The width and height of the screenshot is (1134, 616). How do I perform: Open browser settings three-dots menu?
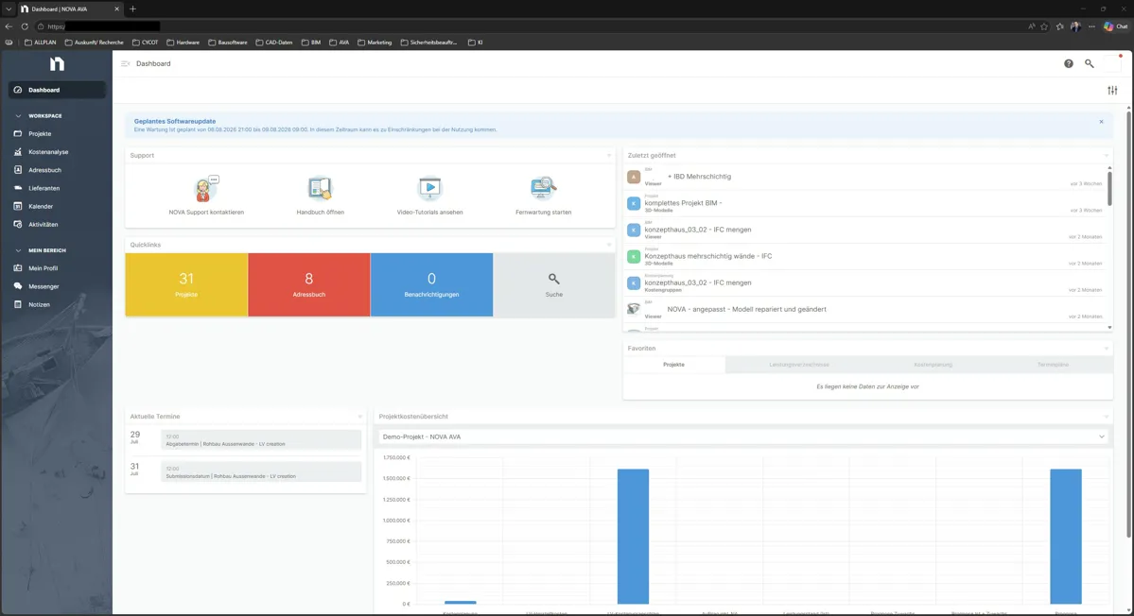1092,26
